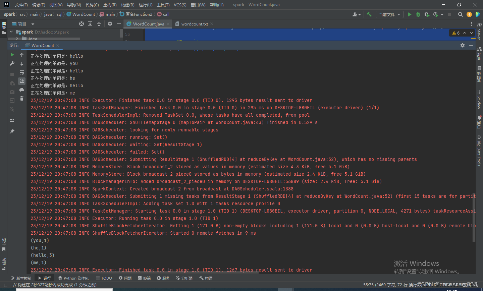Open run configuration wrench settings
The image size is (483, 291).
point(12,63)
